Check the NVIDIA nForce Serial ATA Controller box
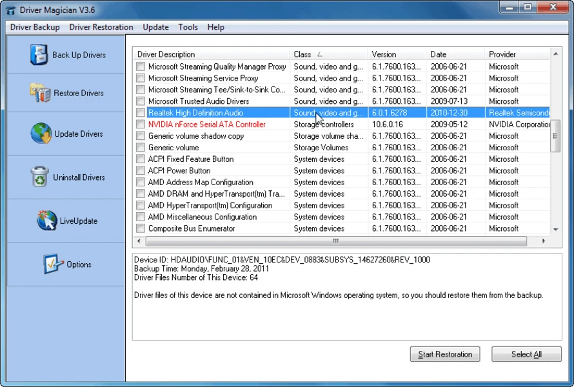 tap(140, 124)
